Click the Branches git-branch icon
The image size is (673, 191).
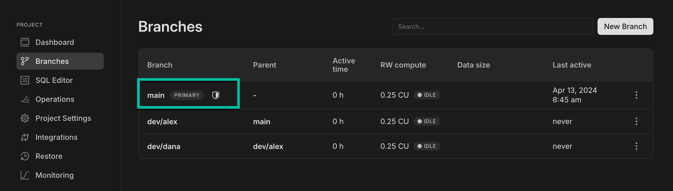(25, 61)
